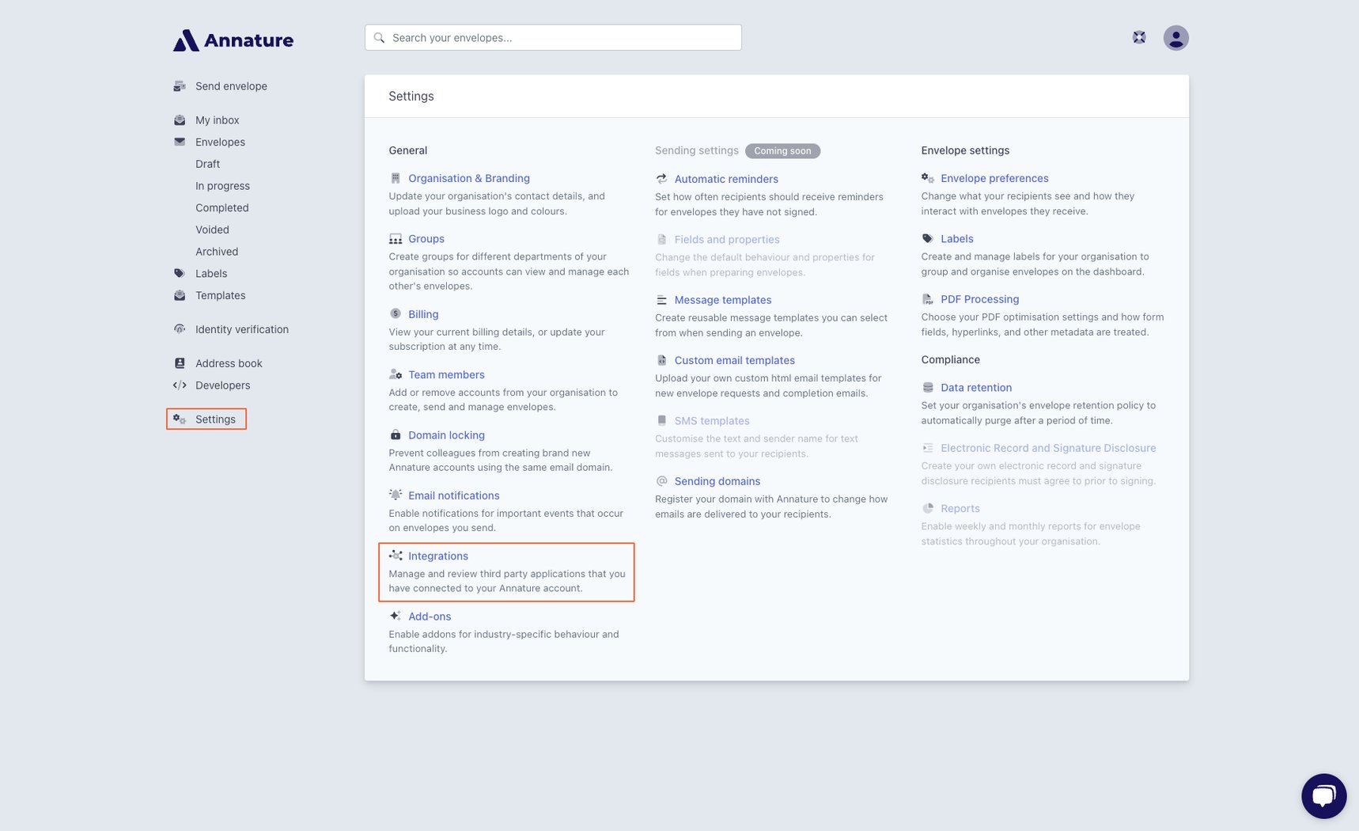Select the Settings gear icon
This screenshot has height=831, width=1359.
(178, 419)
